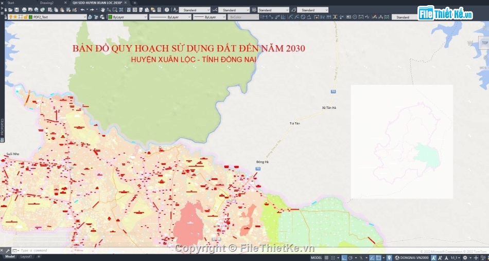Click the PDF2_Text layer green color swatch
Screen dimensions: 489x261
[30, 17]
